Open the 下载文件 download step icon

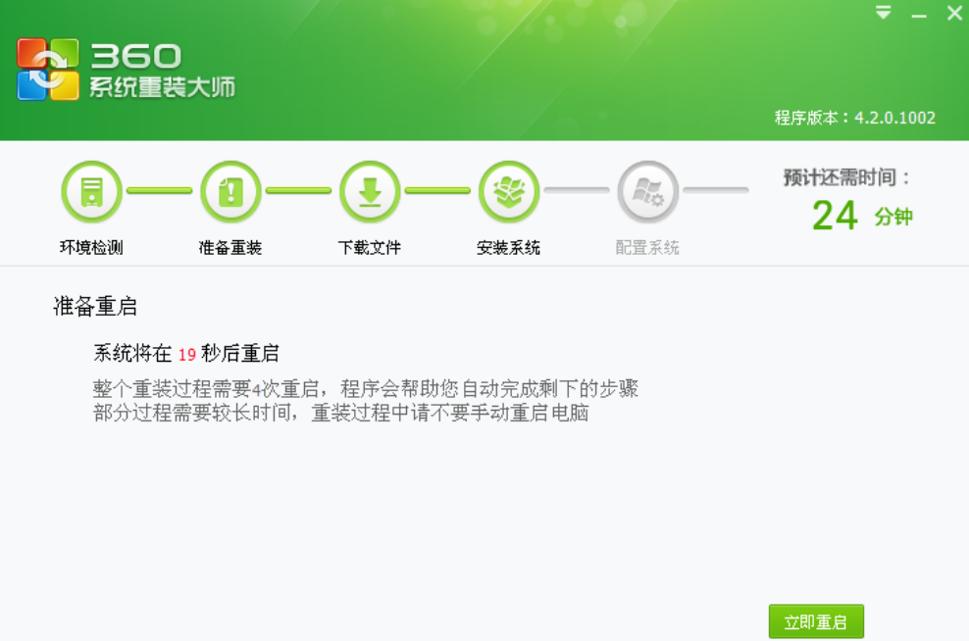369,192
